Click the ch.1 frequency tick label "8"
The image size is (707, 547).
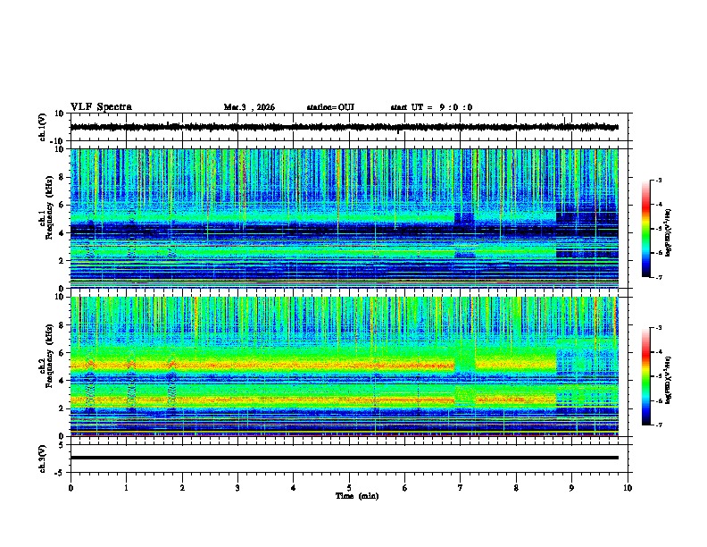[62, 177]
